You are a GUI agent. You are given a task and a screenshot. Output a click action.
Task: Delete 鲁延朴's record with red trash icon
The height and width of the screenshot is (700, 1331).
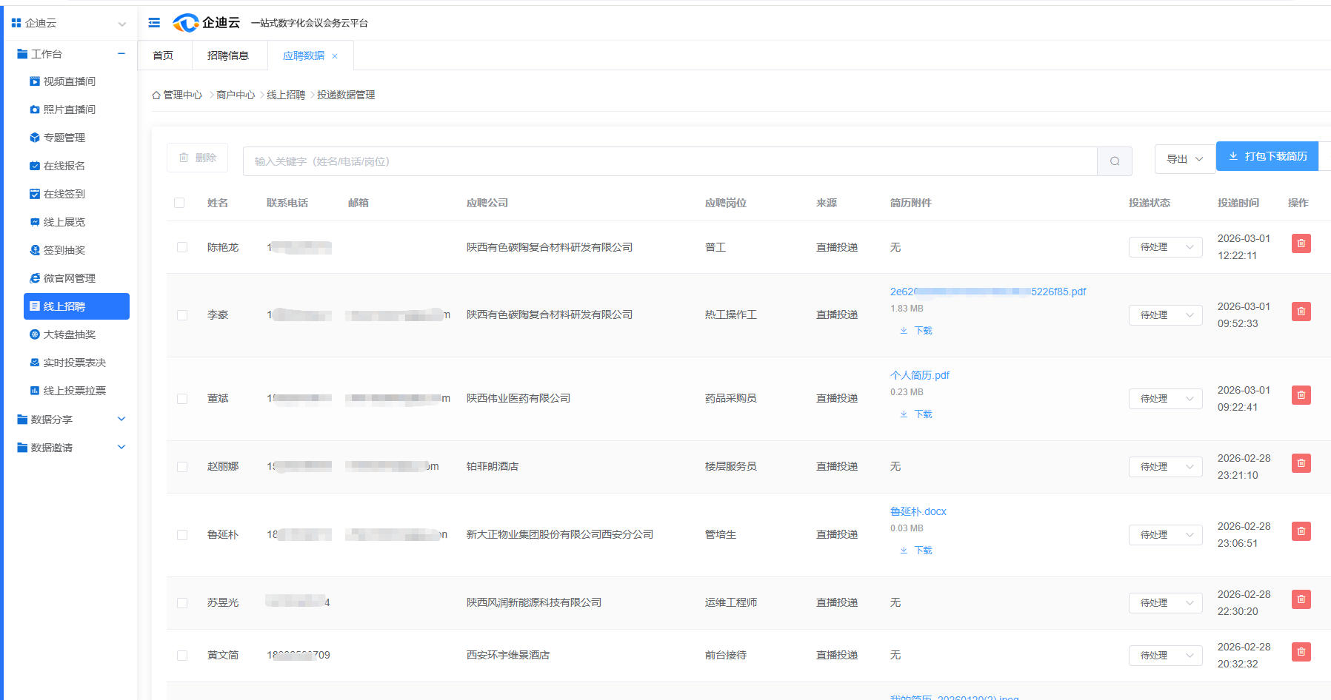point(1301,531)
